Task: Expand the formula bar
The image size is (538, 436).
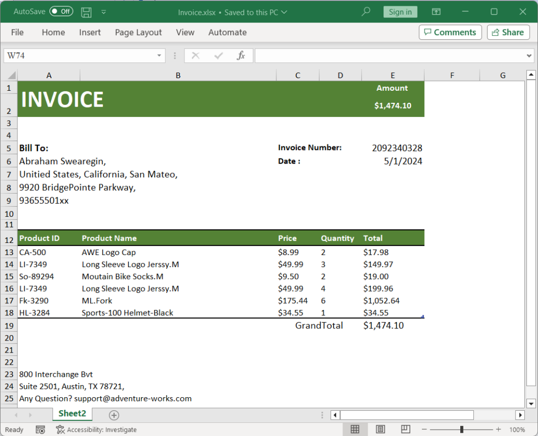Action: pos(529,56)
